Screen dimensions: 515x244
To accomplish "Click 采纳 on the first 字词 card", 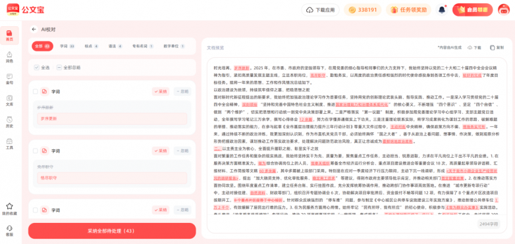I will pos(161,91).
